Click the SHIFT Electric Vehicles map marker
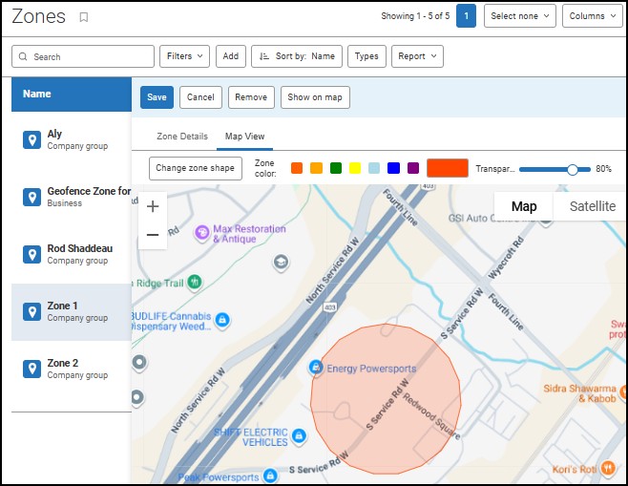The width and height of the screenshot is (628, 486). pyautogui.click(x=299, y=436)
